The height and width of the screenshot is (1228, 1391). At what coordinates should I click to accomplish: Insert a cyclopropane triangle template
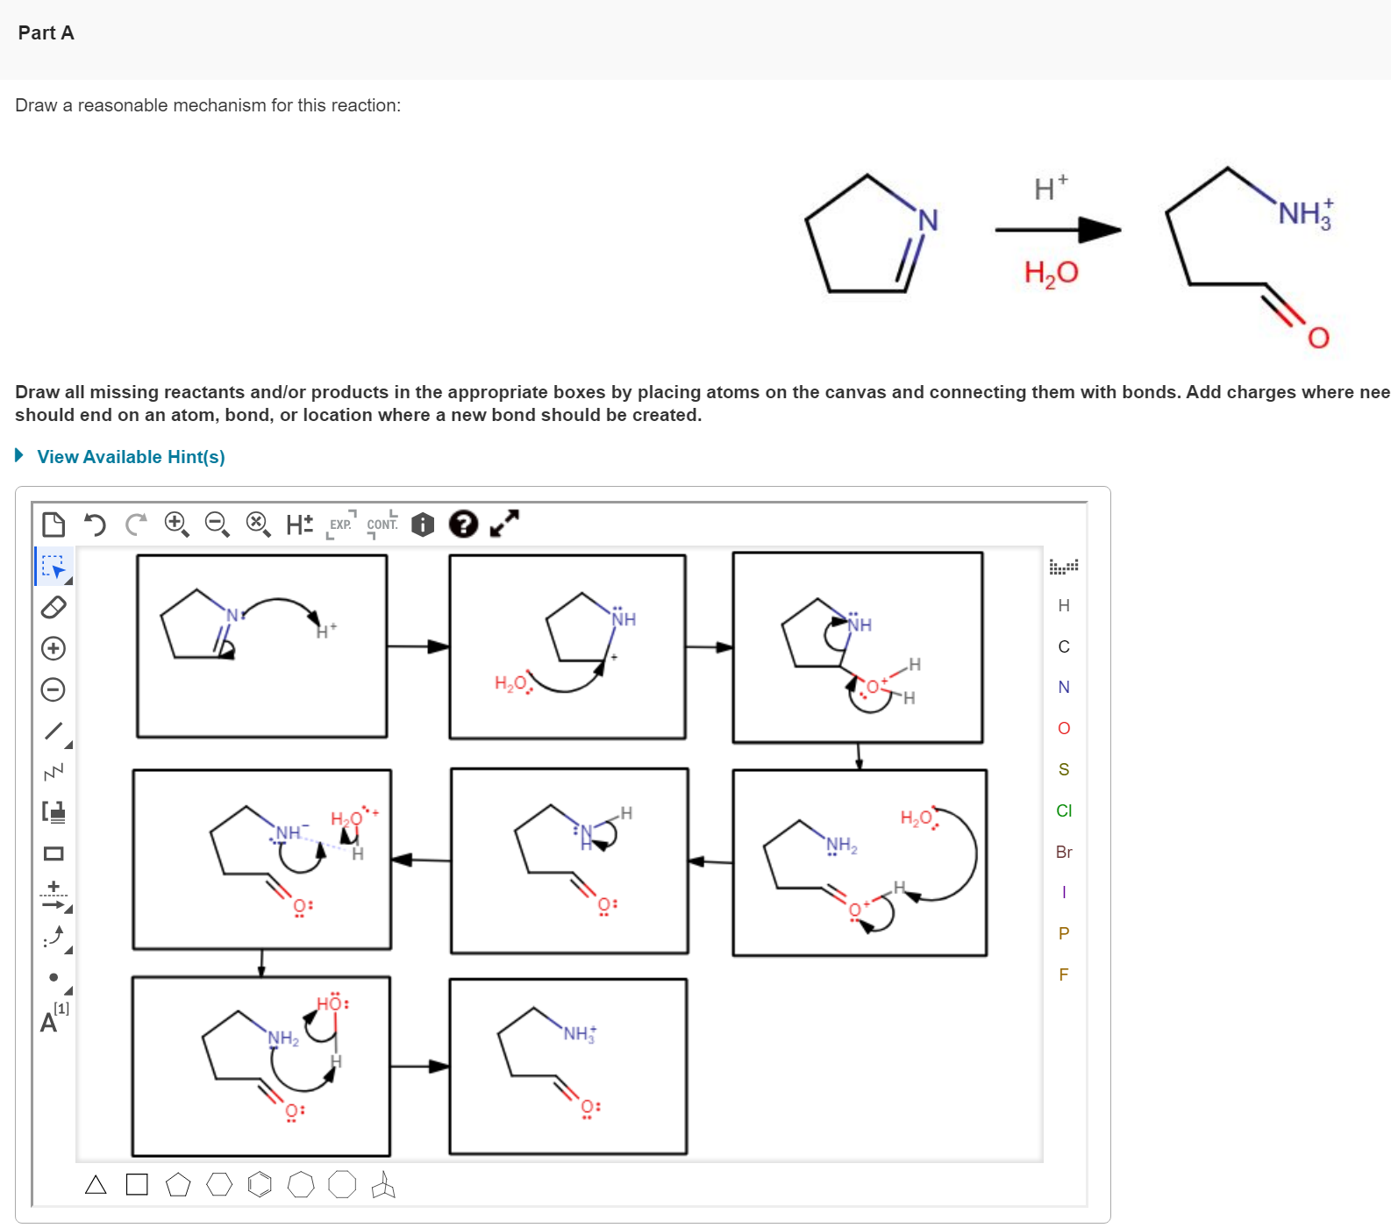click(x=96, y=1185)
